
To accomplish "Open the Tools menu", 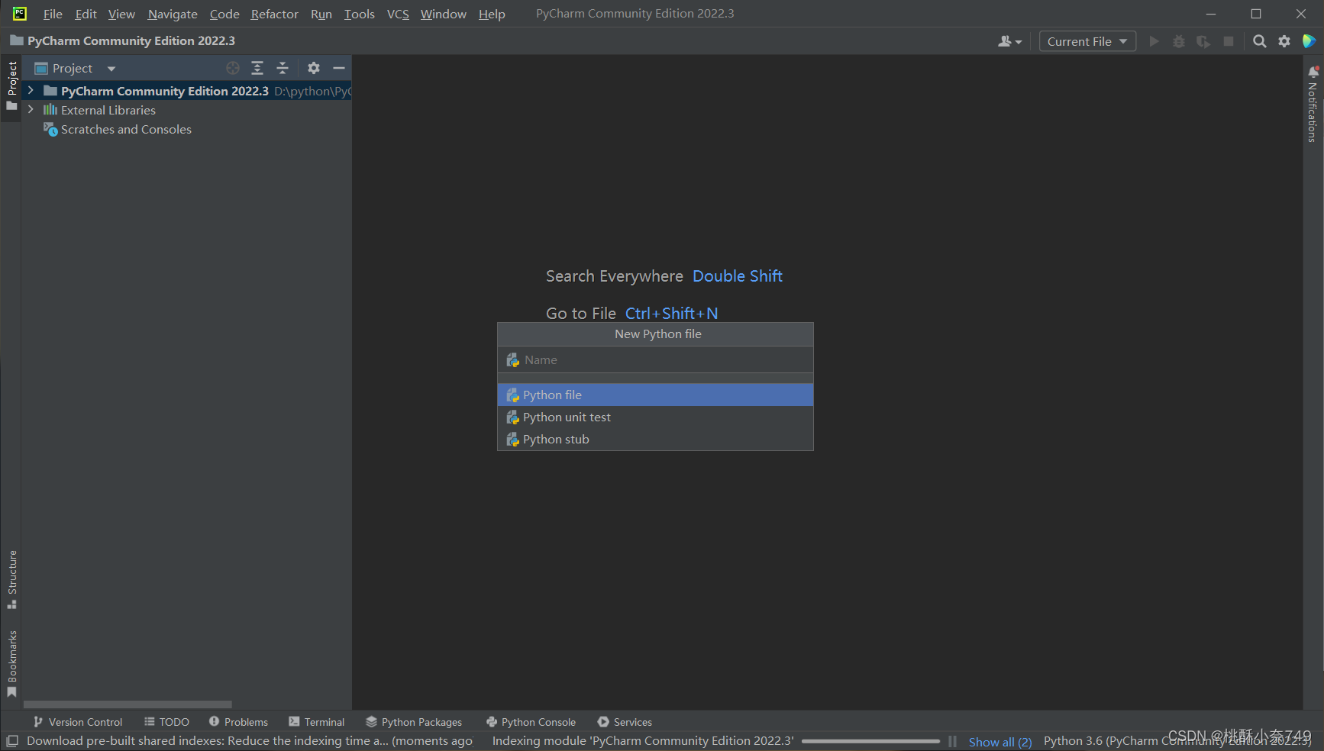I will point(359,14).
